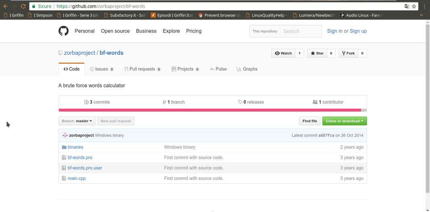The image size is (430, 212).
Task: Open Chrome three-dot menu
Action: [x=424, y=6]
